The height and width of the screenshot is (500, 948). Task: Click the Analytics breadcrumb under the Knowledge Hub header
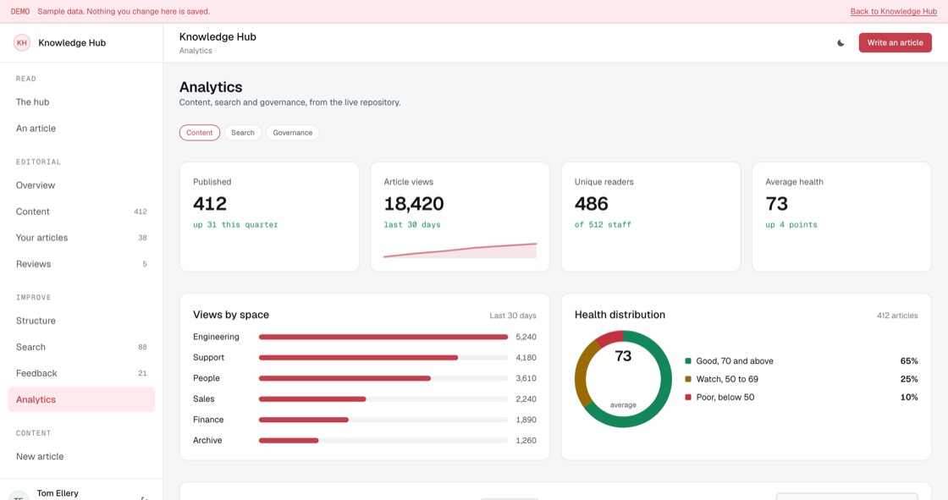click(x=196, y=51)
